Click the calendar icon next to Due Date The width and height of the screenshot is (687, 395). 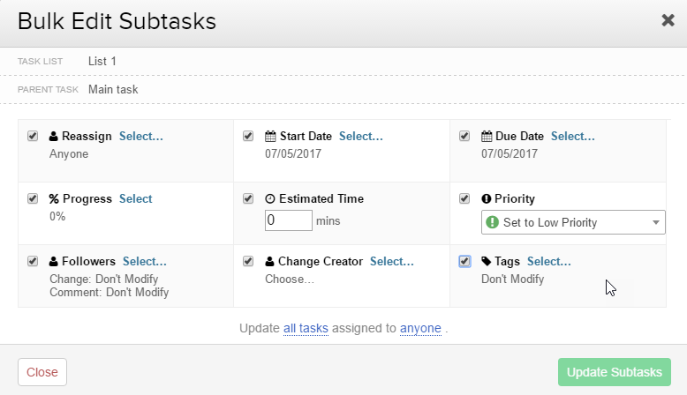487,137
